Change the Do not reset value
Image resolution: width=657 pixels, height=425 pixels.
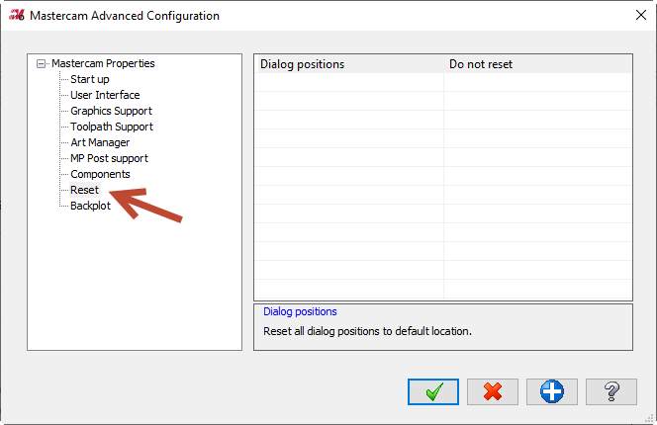(x=537, y=64)
